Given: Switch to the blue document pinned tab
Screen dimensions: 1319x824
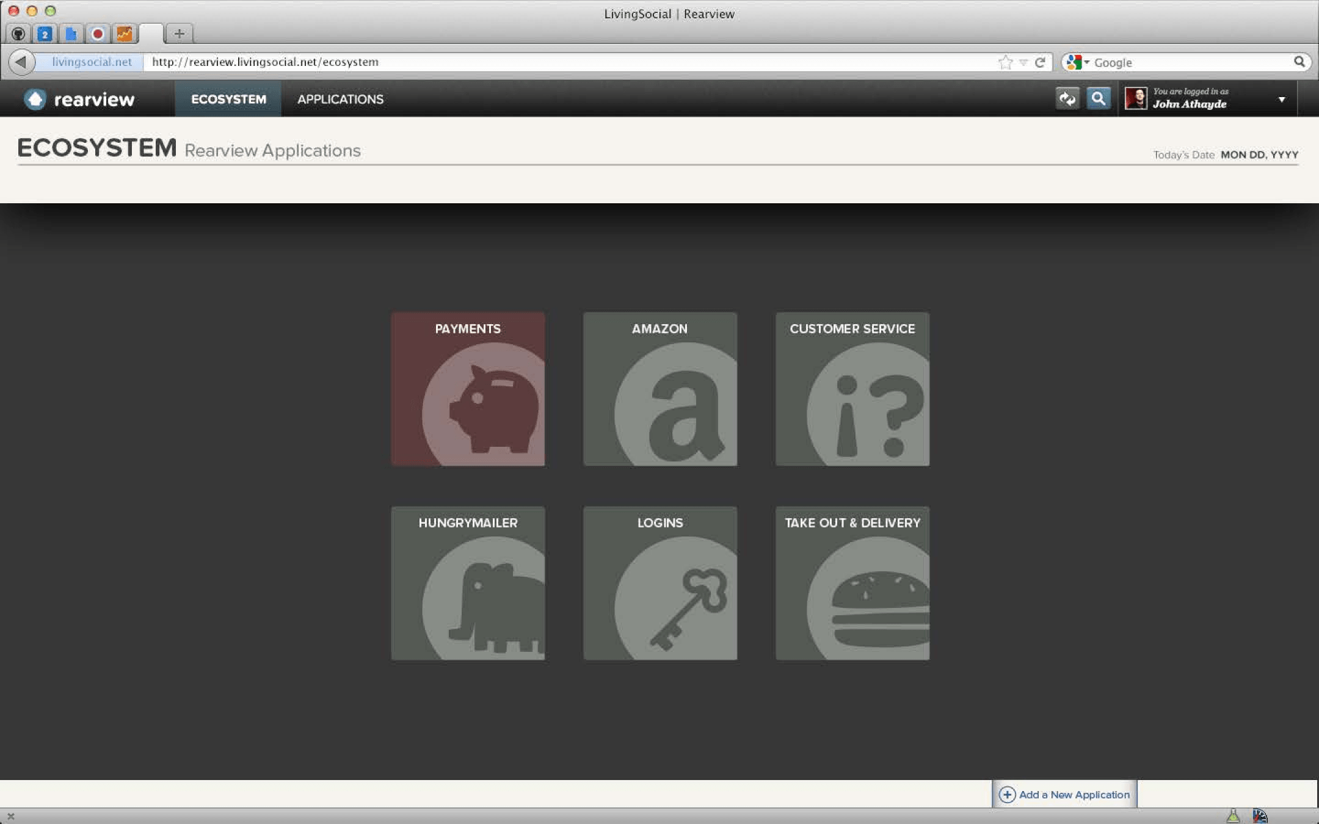Looking at the screenshot, I should coord(71,34).
